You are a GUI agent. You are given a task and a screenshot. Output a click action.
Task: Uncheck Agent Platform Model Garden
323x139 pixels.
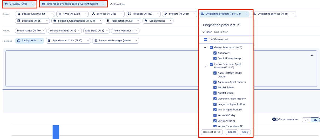(x=215, y=73)
